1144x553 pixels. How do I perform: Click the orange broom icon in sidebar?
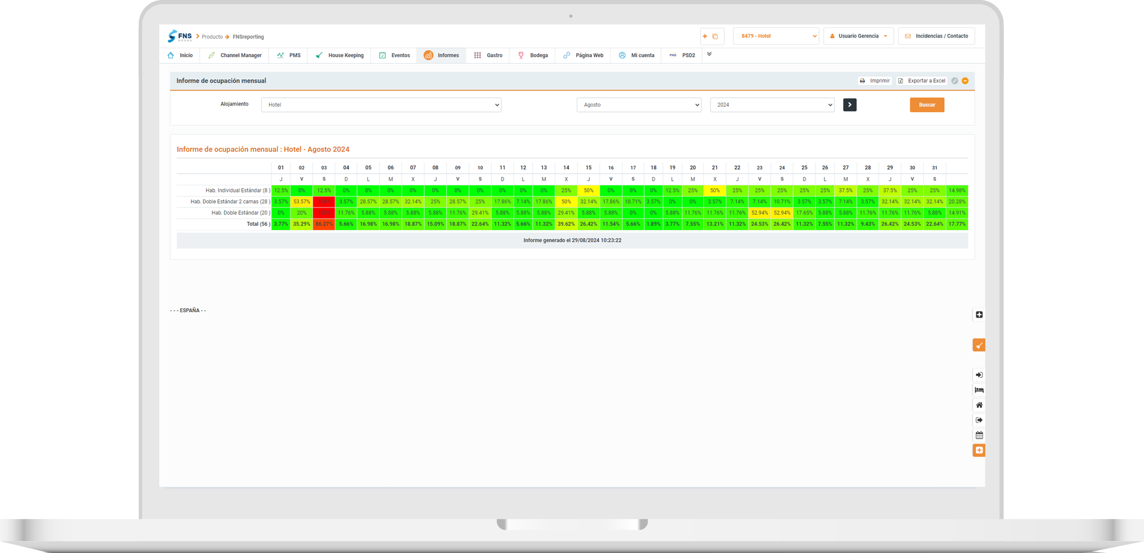(x=979, y=345)
